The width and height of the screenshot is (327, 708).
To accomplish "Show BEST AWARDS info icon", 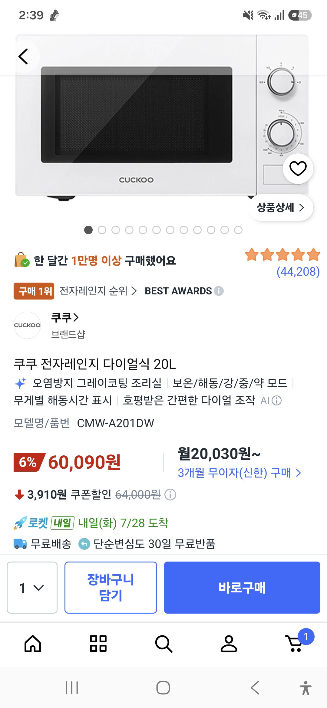I will coord(219,291).
